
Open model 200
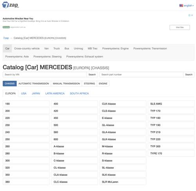click(26, 111)
